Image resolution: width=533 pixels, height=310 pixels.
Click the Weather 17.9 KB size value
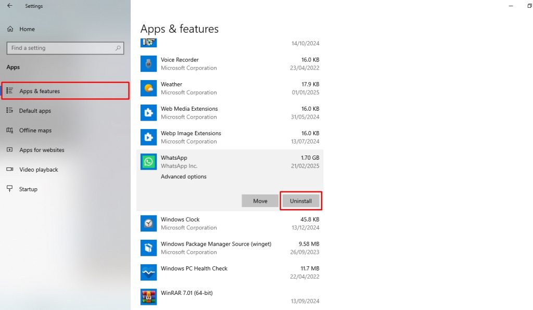point(310,84)
